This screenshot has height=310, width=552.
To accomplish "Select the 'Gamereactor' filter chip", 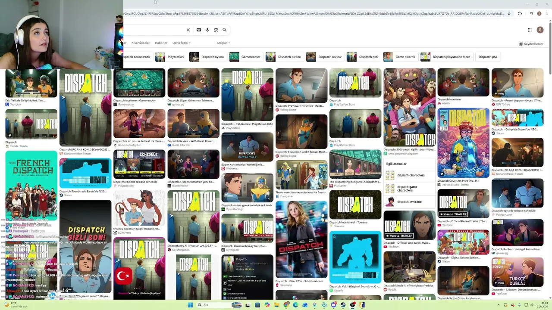I will (x=246, y=57).
